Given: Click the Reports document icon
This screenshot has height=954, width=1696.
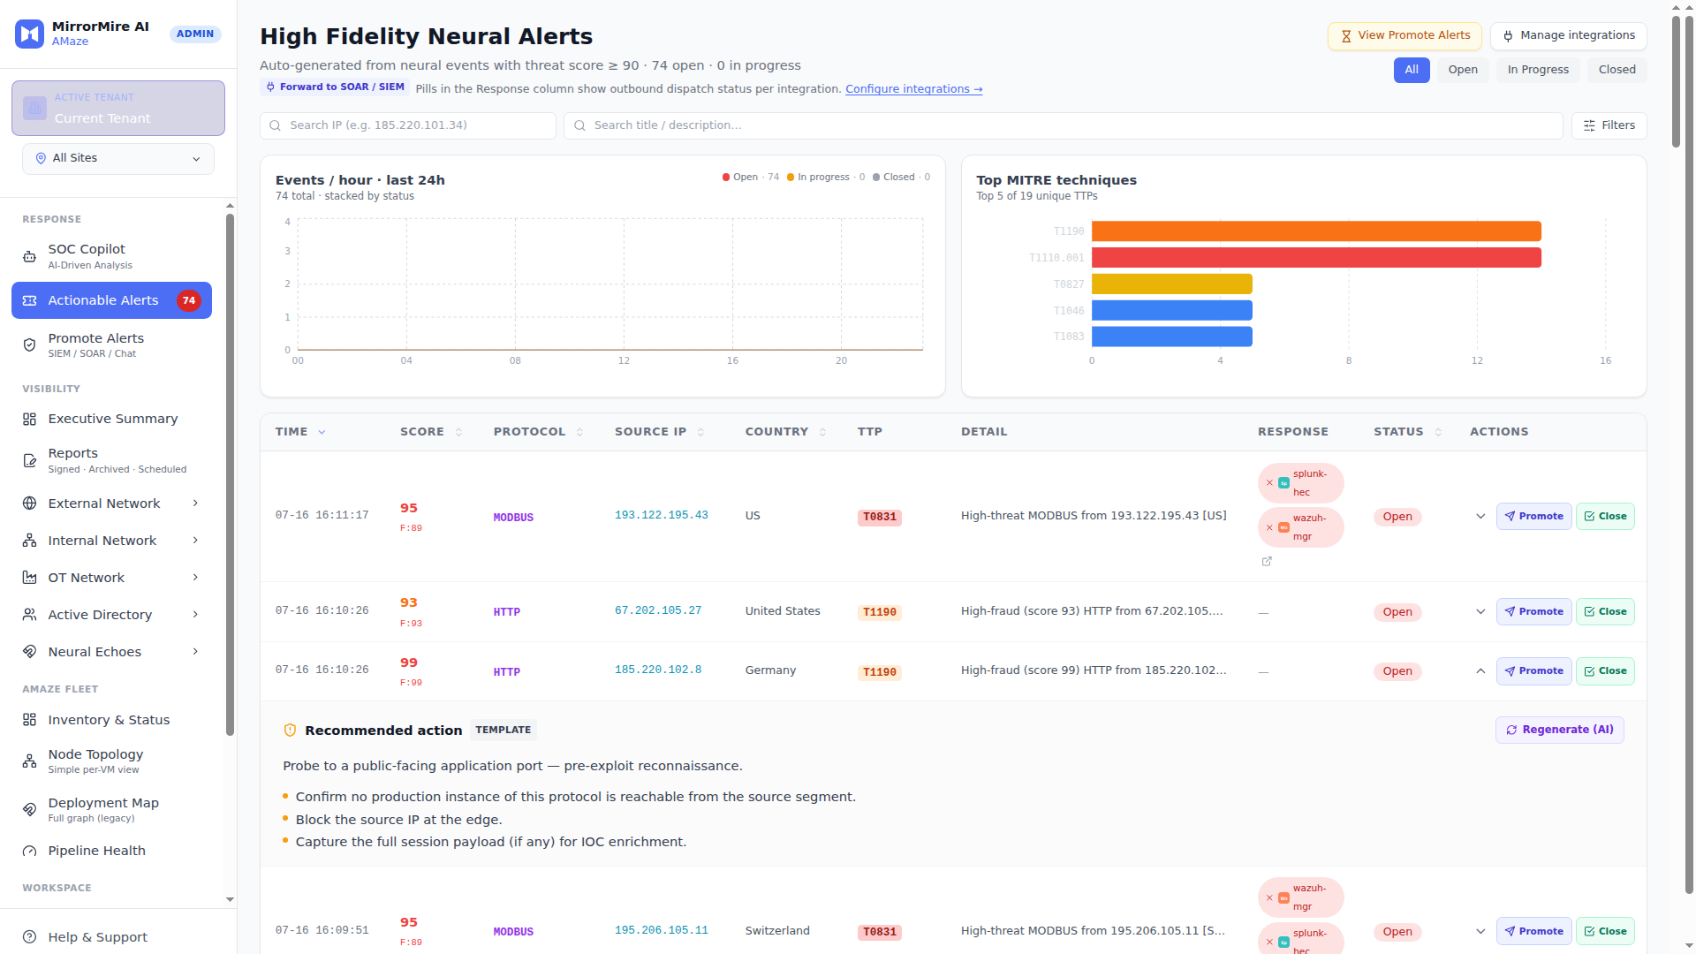Looking at the screenshot, I should click(x=29, y=460).
